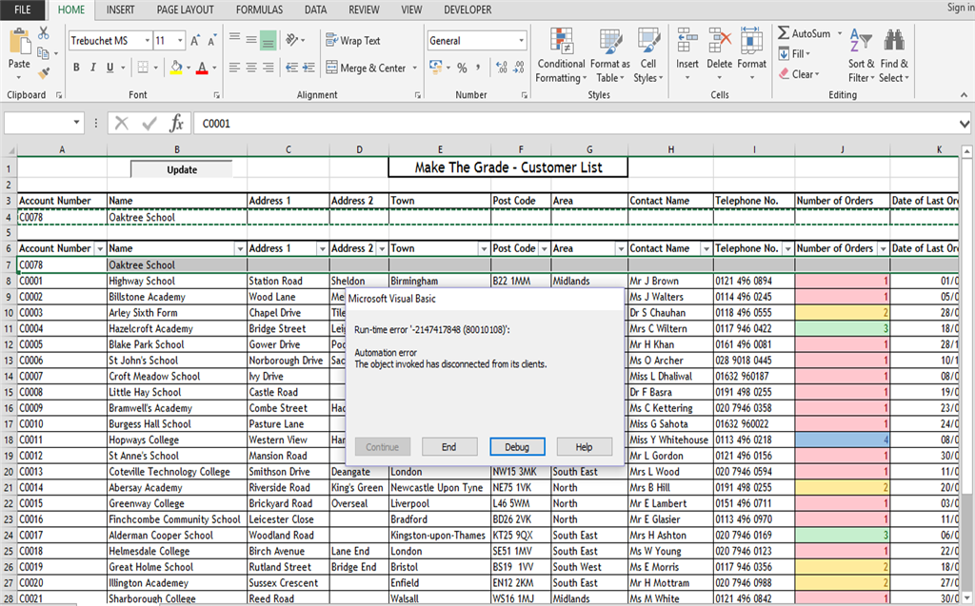Open Find & Select menu

click(894, 55)
